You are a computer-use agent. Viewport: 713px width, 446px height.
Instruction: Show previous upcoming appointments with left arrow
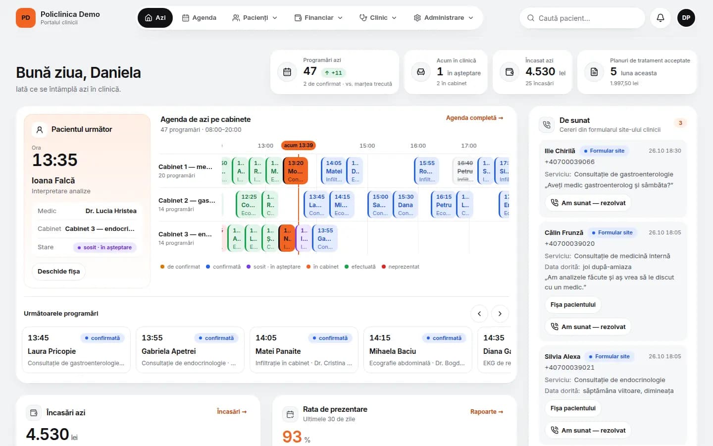coord(479,314)
